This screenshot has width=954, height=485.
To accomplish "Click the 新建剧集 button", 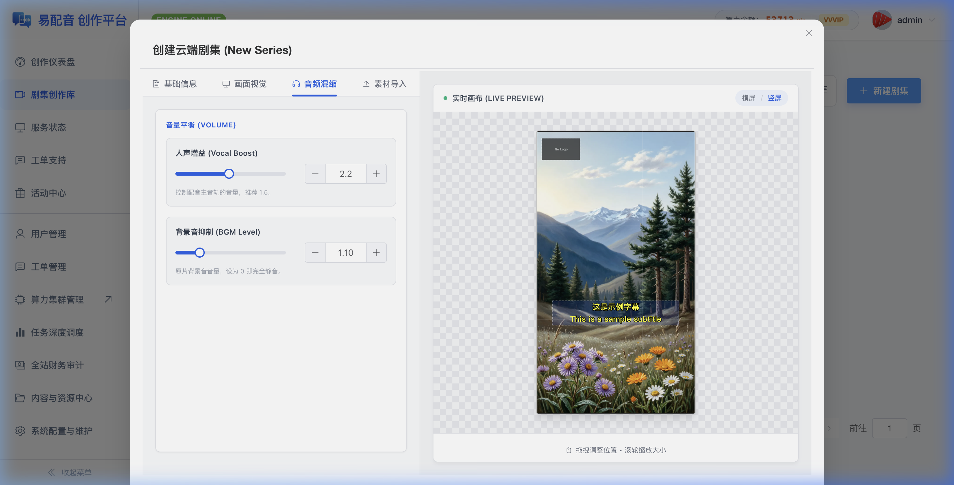I will click(884, 91).
